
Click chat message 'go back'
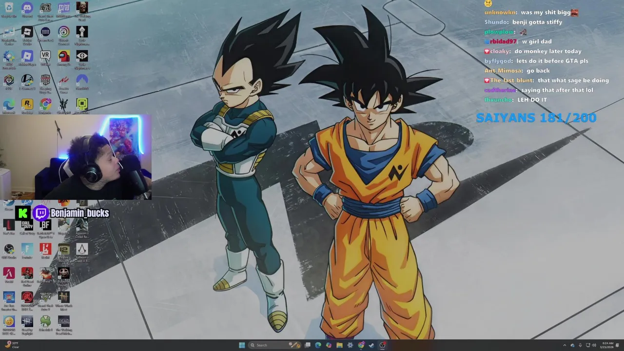point(538,71)
